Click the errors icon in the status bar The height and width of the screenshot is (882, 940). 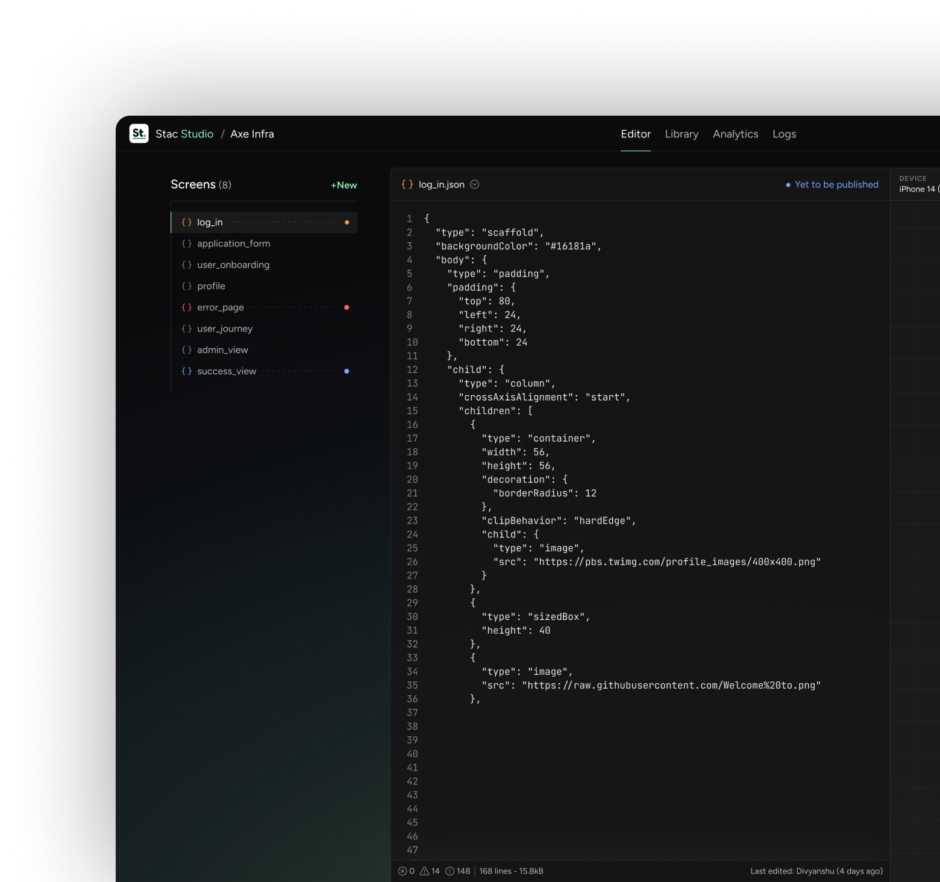[402, 871]
